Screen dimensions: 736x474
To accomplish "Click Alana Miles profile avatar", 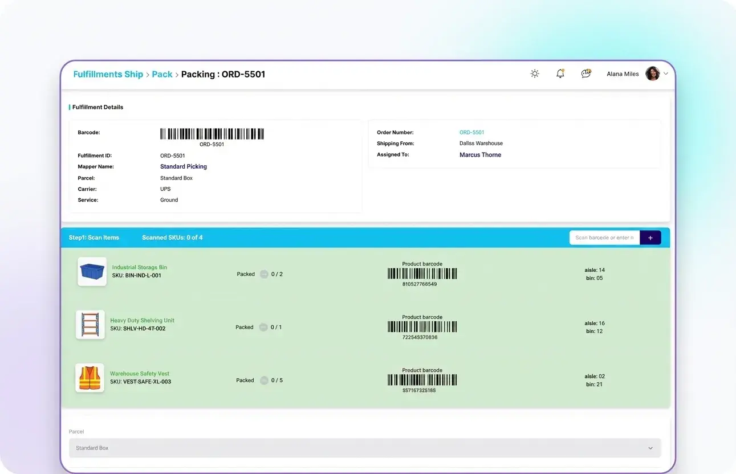I will (x=652, y=74).
